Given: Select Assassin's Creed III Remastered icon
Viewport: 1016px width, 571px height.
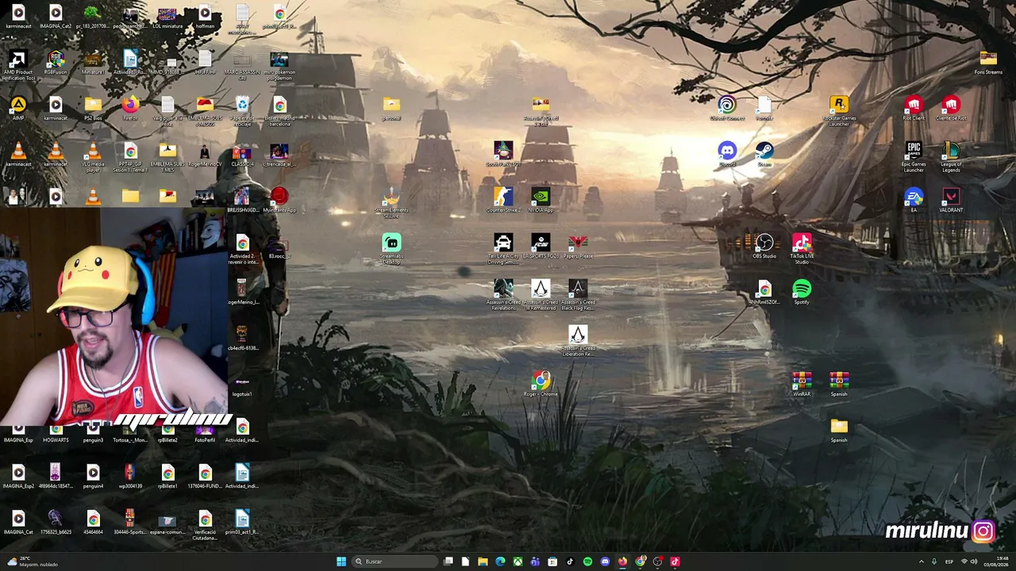Looking at the screenshot, I should 541,294.
